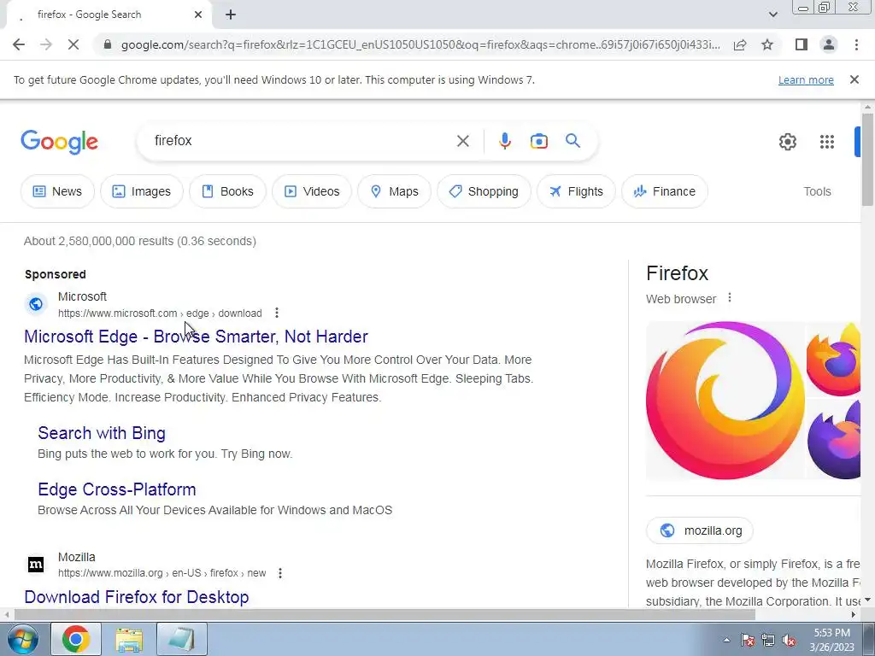The height and width of the screenshot is (656, 875).
Task: Go to Google homepage via logo
Action: pos(59,142)
